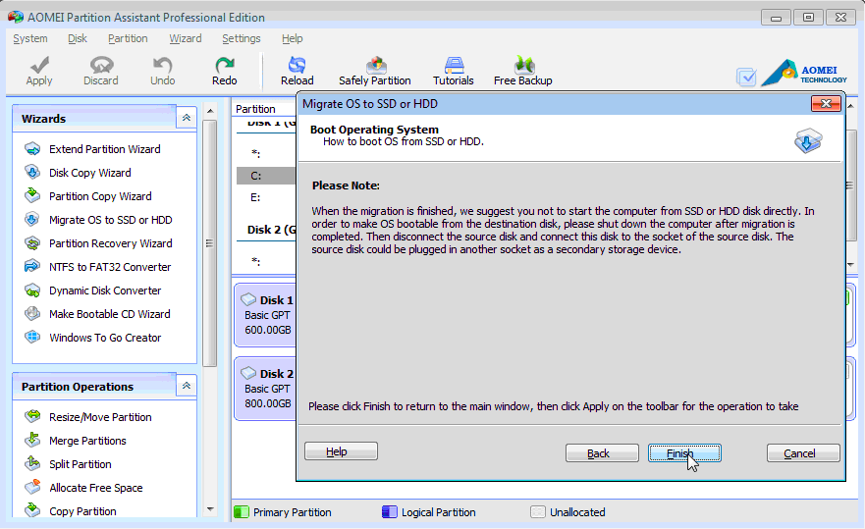The image size is (865, 529).
Task: Open the System menu
Action: pyautogui.click(x=30, y=38)
